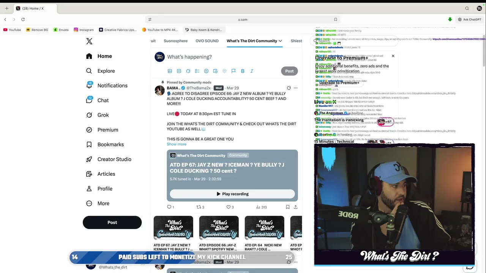The height and width of the screenshot is (273, 486).
Task: Click the flag icon in composer
Action: click(234, 71)
